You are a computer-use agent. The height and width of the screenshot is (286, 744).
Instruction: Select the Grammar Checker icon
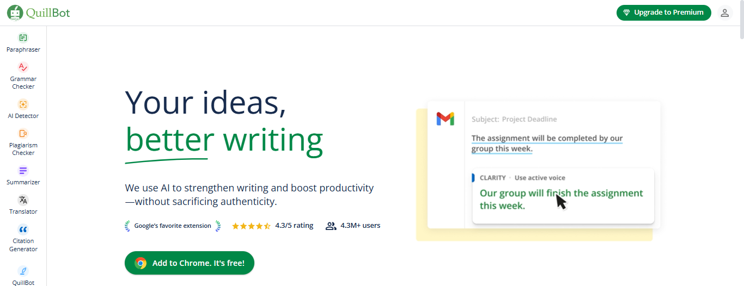coord(23,67)
